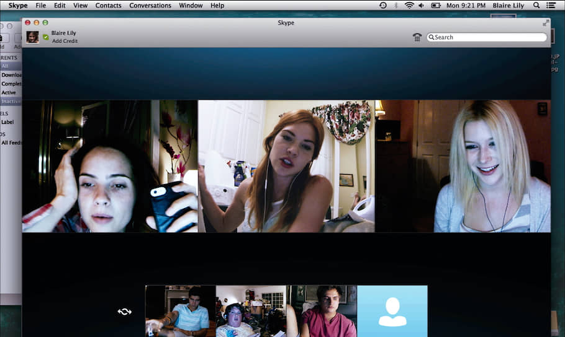Click the Add Credit link

tap(65, 41)
